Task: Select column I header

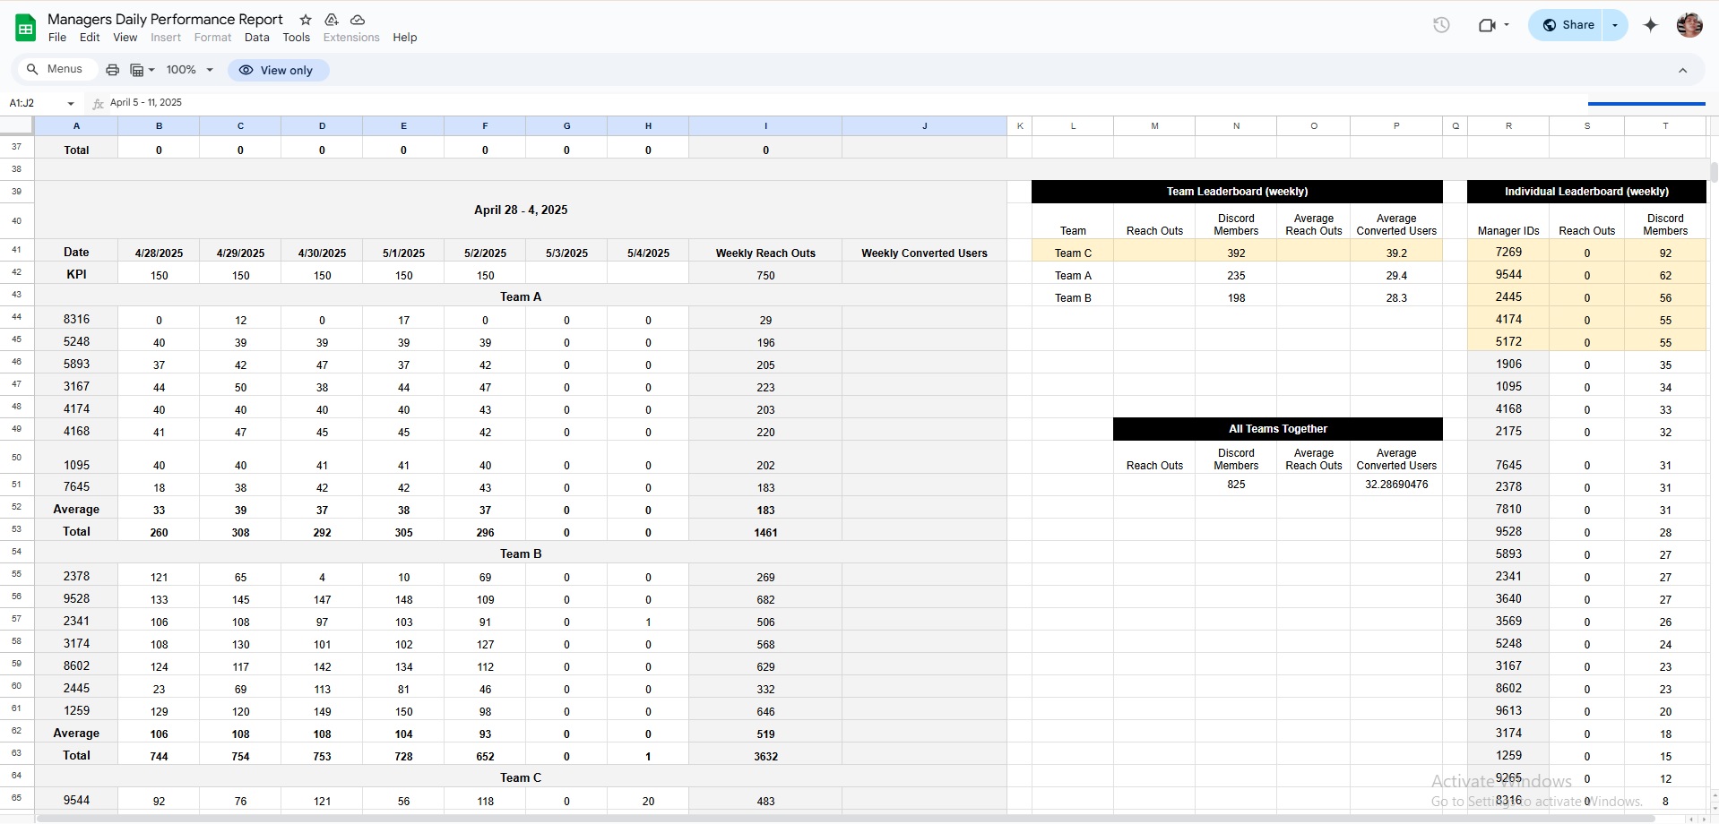Action: coord(765,126)
